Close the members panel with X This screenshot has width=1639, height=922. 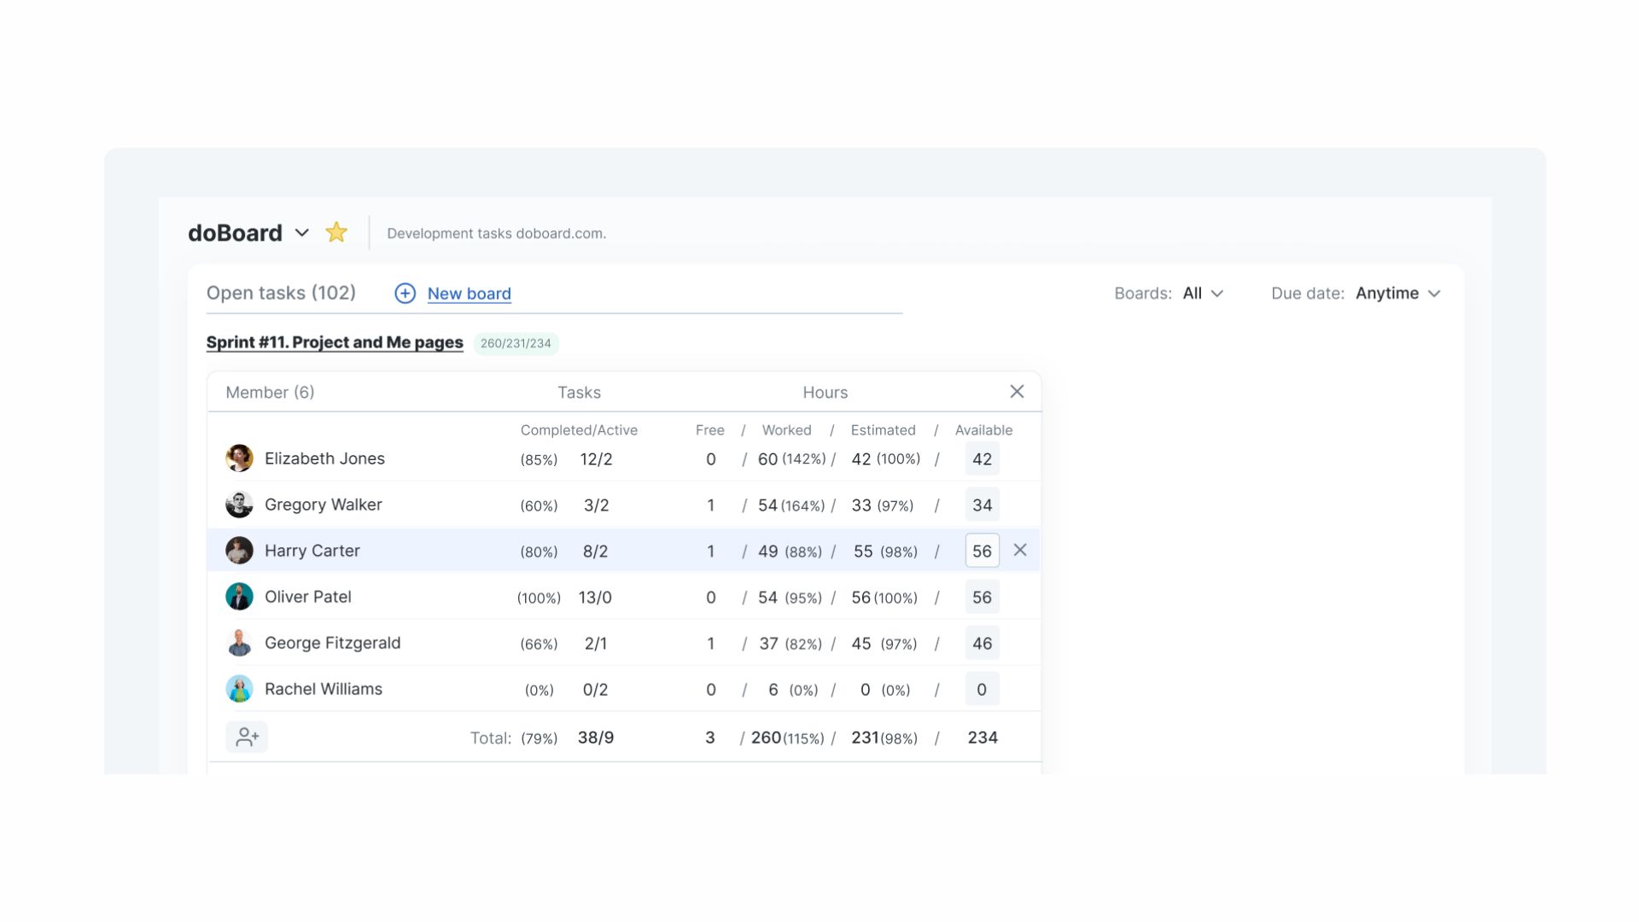click(1016, 391)
